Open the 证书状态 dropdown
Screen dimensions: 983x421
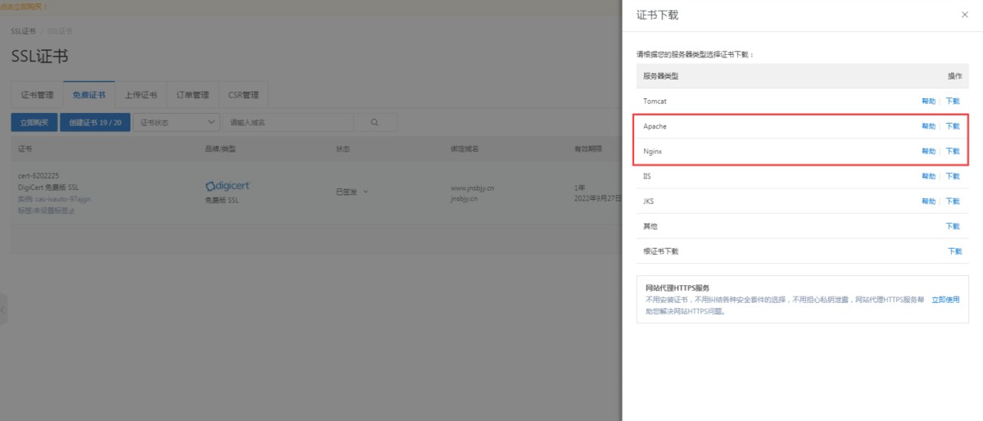pos(176,122)
